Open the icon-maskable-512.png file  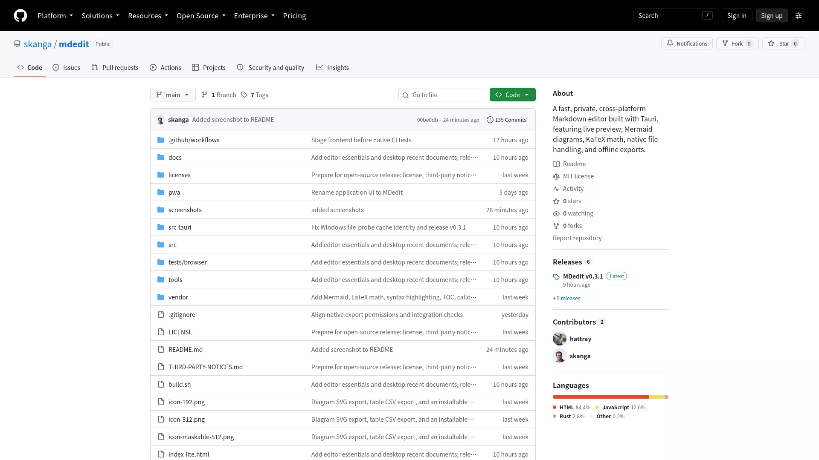click(201, 437)
